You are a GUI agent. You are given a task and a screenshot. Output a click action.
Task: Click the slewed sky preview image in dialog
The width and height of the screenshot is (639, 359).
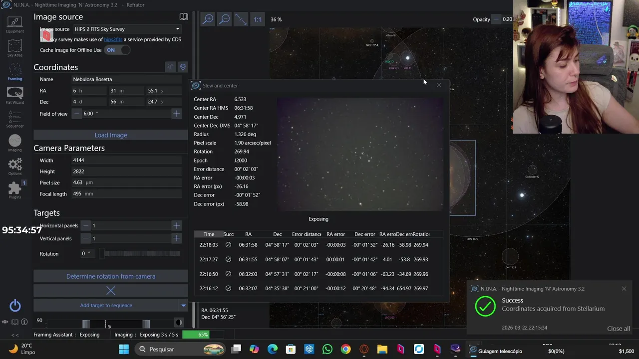coord(360,155)
